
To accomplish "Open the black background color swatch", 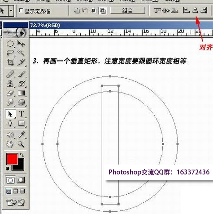I will (20, 167).
